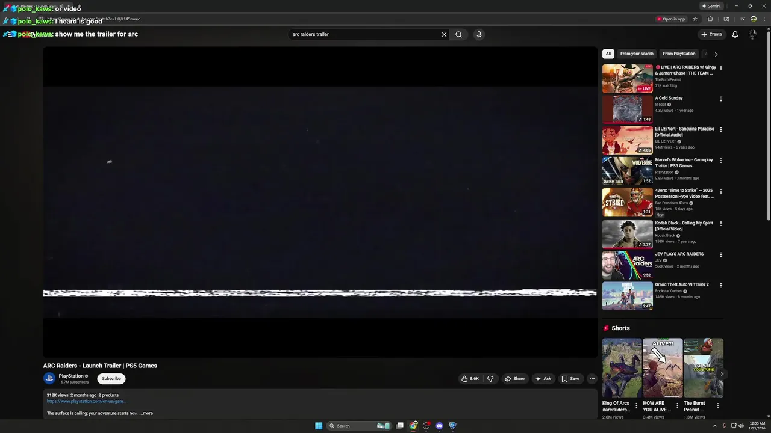
Task: Open options for Kodak Black video
Action: point(720,224)
